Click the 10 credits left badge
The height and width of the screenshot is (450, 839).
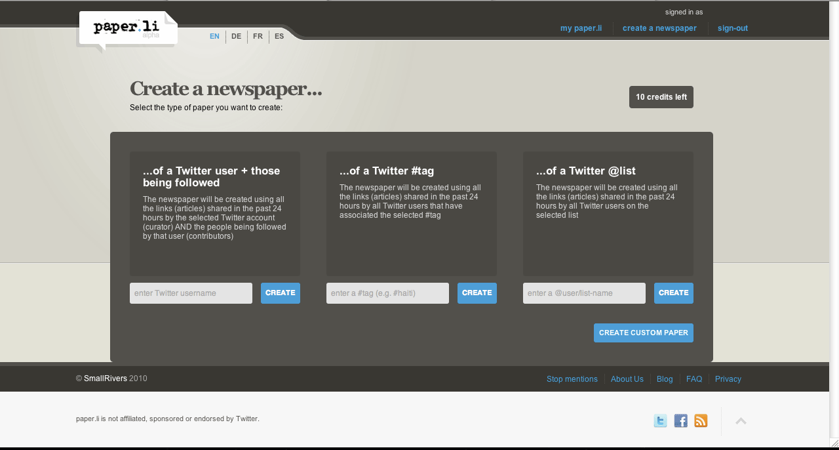pos(661,97)
